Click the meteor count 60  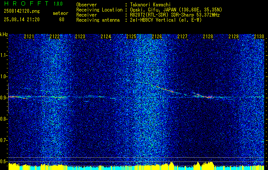tap(62, 20)
